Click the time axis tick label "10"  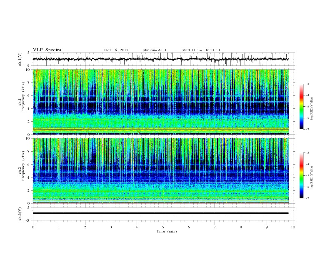coord(293,227)
